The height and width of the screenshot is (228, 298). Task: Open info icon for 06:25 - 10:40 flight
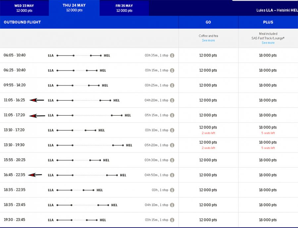(172, 70)
